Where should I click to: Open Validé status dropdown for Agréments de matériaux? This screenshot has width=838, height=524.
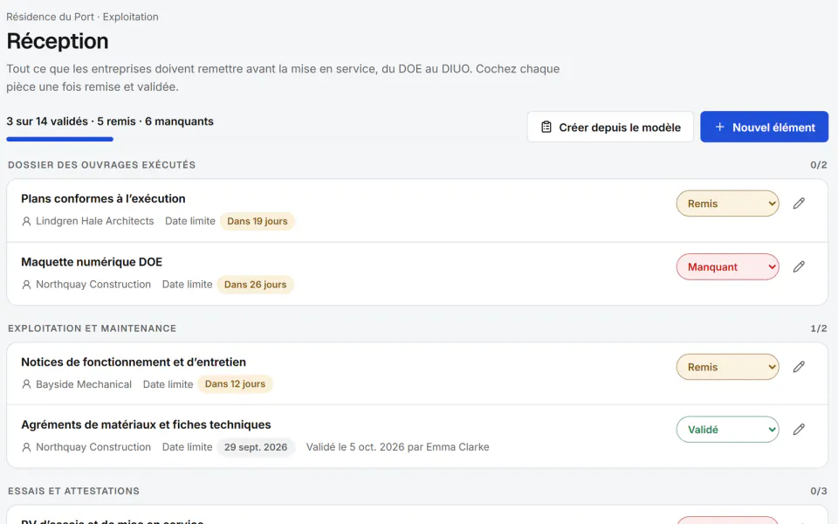pyautogui.click(x=727, y=430)
